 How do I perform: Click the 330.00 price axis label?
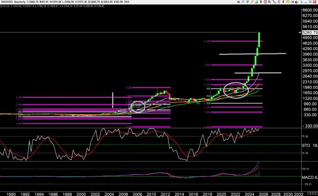(x=309, y=115)
